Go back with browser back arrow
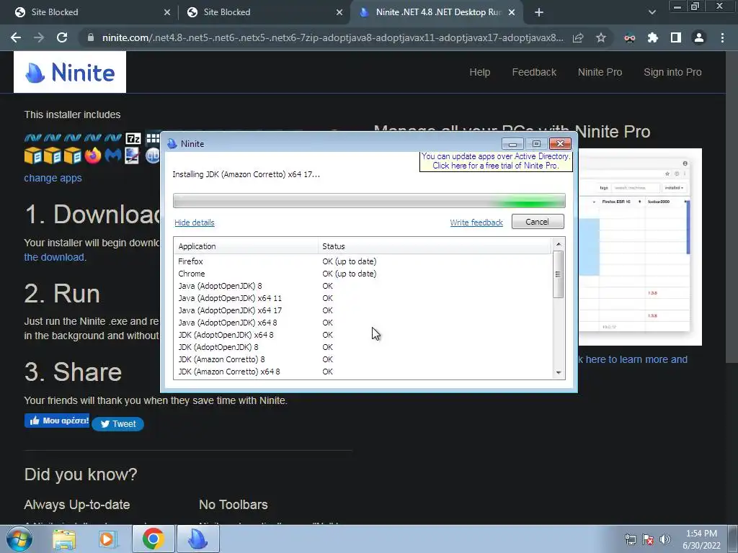738x553 pixels. (x=16, y=38)
